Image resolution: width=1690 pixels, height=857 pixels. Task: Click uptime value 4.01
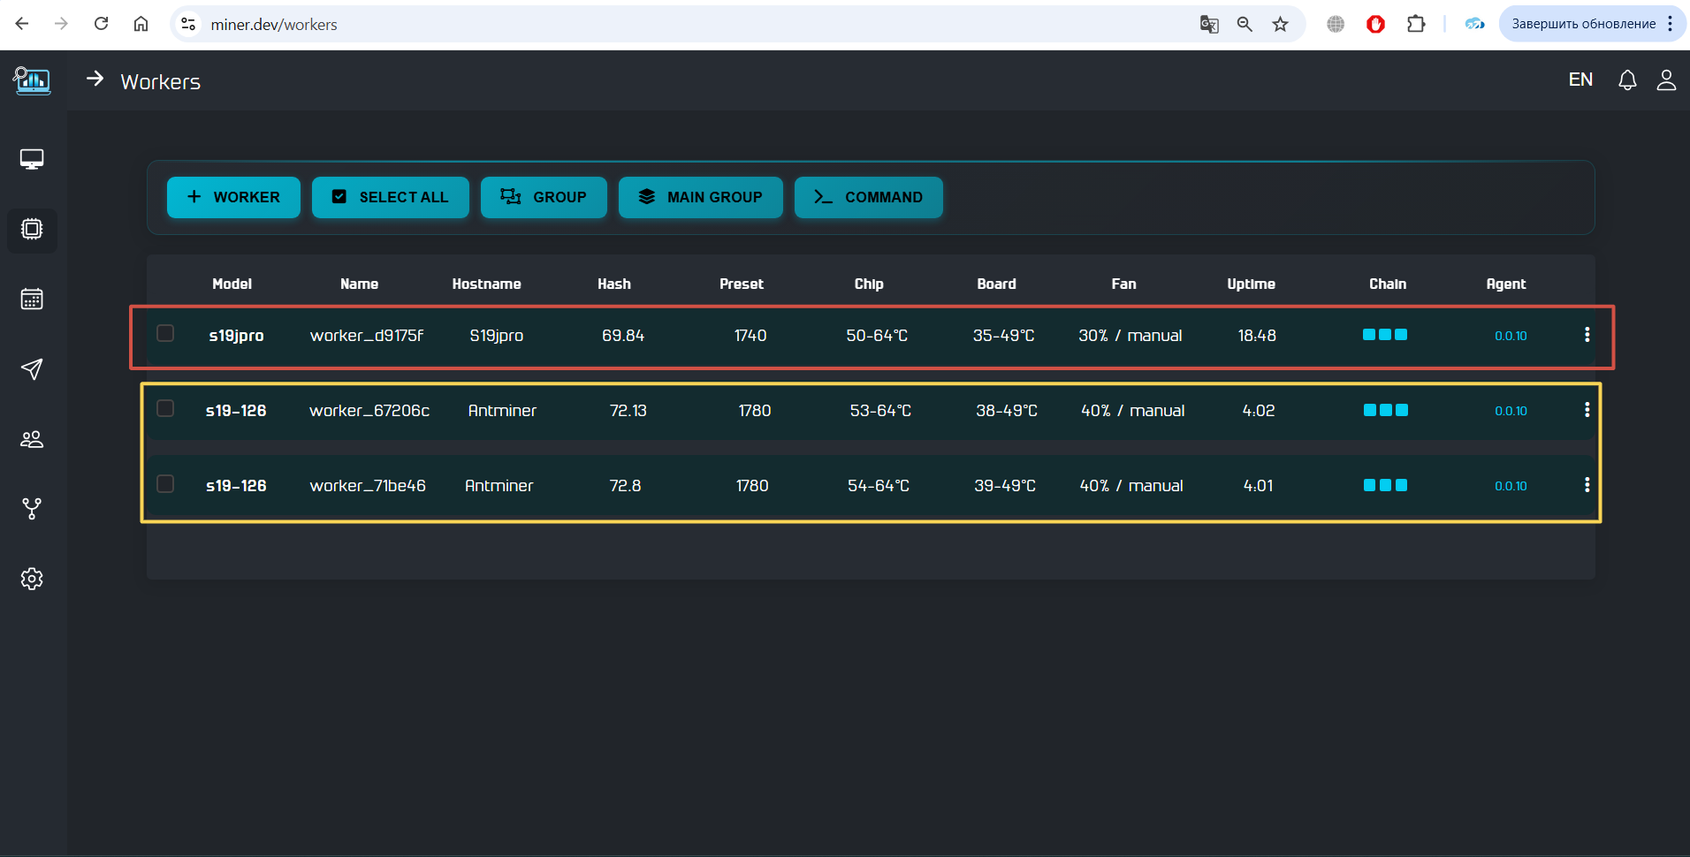coord(1259,486)
